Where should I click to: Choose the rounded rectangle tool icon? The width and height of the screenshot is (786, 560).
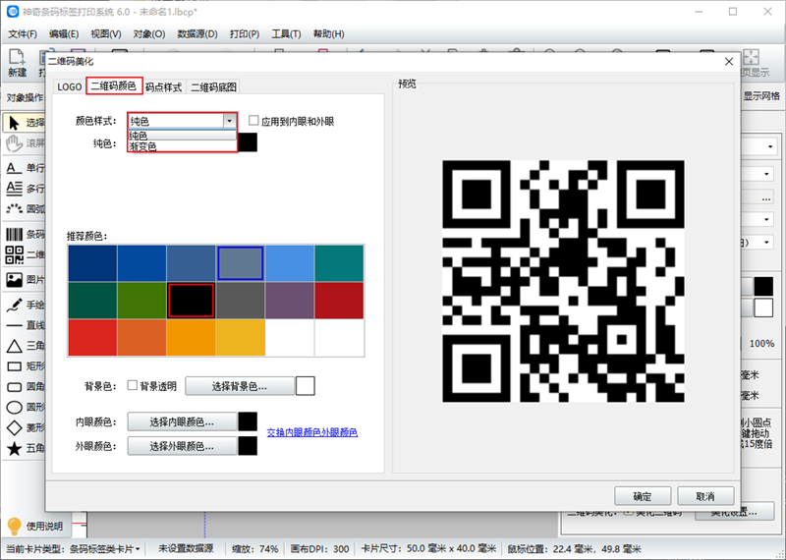pyautogui.click(x=14, y=386)
